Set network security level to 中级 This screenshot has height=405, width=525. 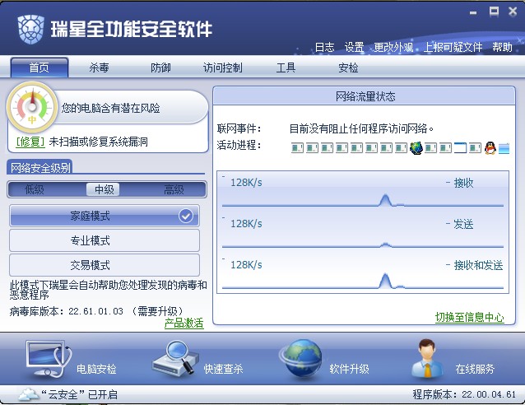(105, 189)
